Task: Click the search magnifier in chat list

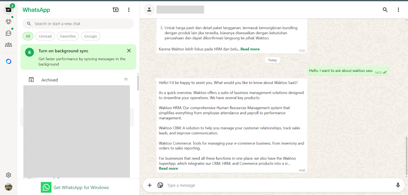Action: pos(29,24)
